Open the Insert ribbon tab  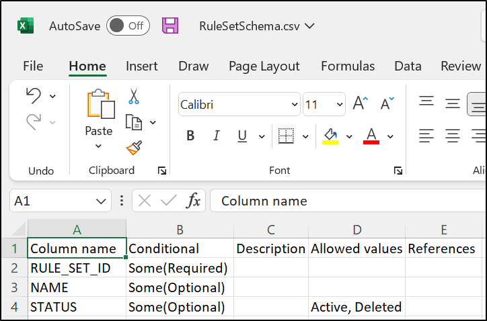coord(141,66)
